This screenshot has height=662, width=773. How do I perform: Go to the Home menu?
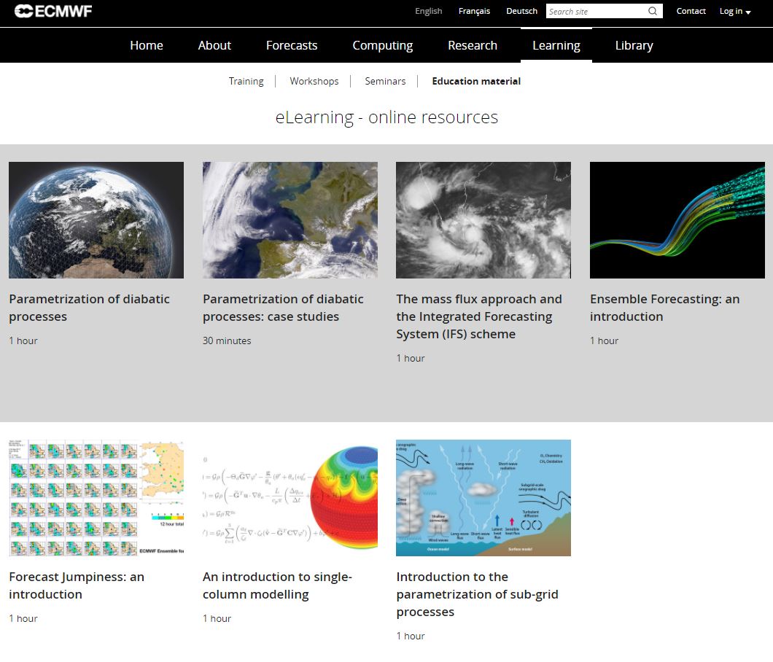(x=147, y=45)
